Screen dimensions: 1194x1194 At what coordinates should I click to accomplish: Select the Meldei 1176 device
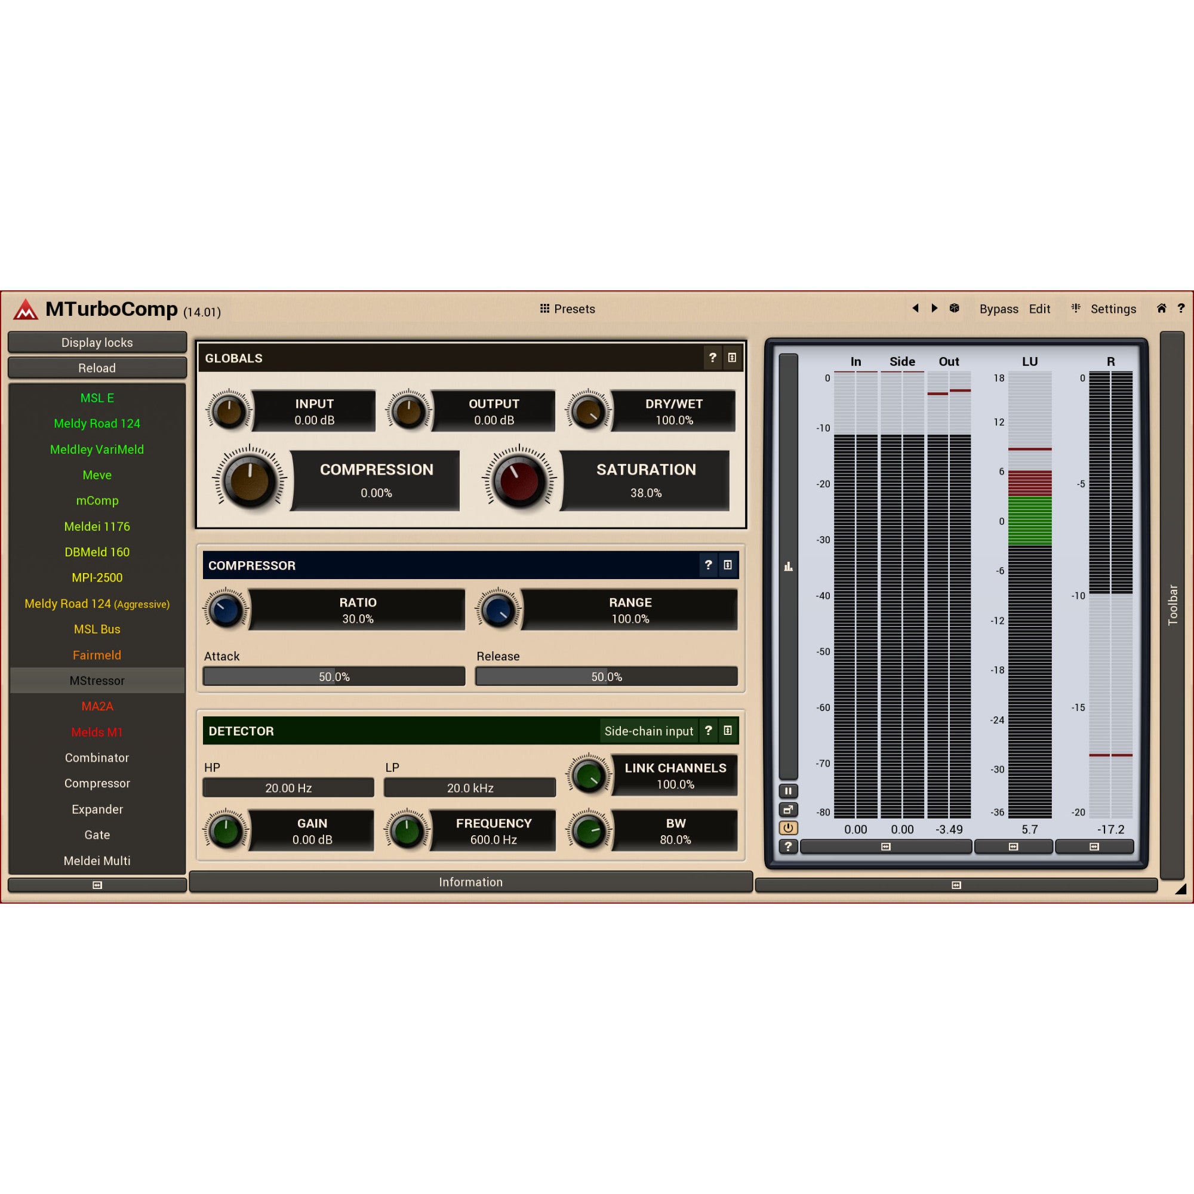97,527
